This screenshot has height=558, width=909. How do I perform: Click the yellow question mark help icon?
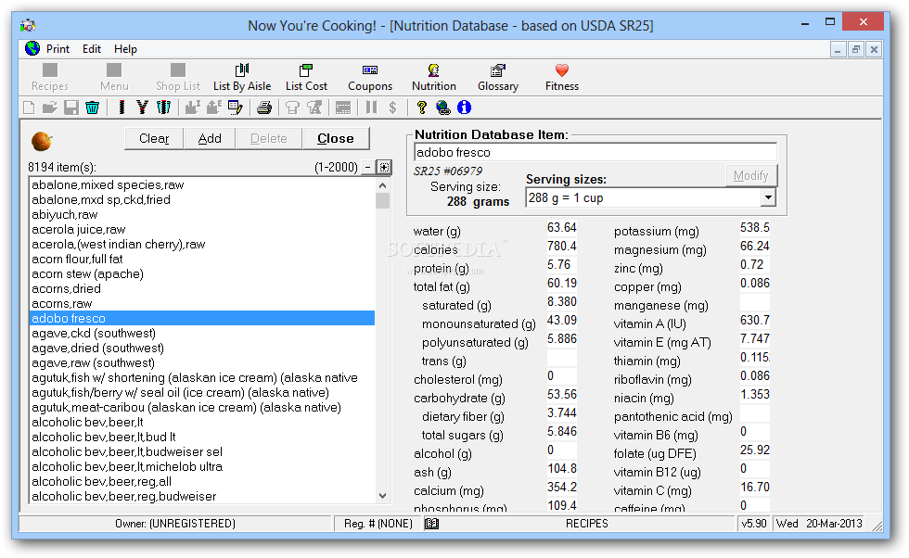(x=421, y=108)
